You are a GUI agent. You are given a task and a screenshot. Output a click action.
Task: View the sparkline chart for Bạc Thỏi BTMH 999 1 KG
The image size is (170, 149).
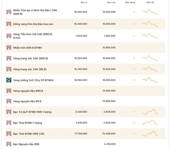click(150, 134)
